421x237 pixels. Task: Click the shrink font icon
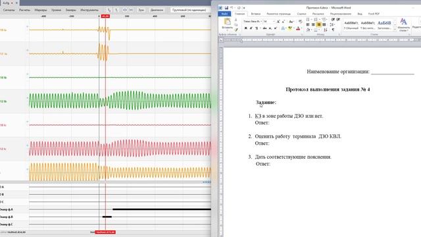pos(284,21)
